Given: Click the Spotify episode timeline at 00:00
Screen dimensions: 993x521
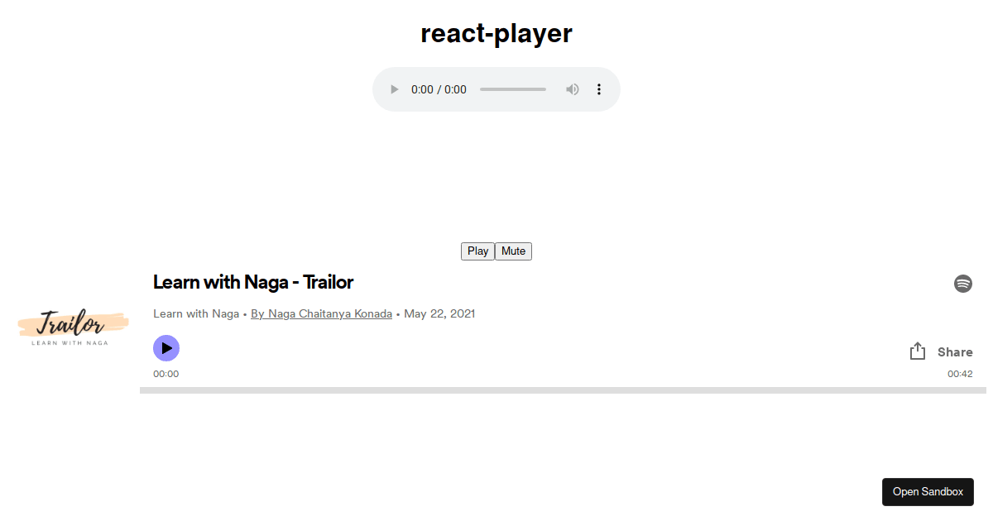Looking at the screenshot, I should 165,388.
